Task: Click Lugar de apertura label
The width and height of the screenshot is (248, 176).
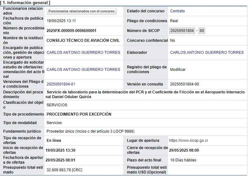Action: point(143,141)
